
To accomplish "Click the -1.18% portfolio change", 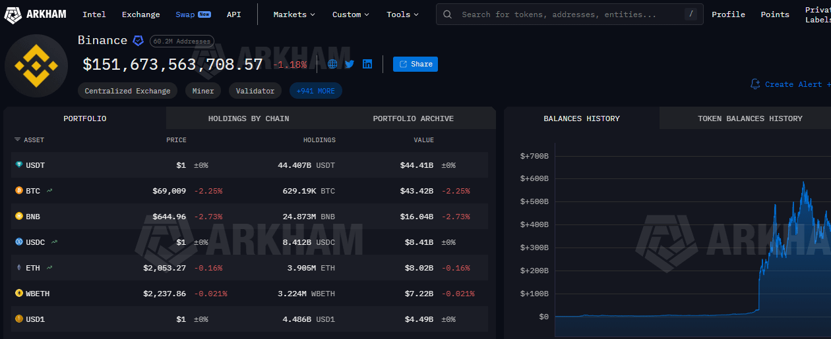I will 290,65.
